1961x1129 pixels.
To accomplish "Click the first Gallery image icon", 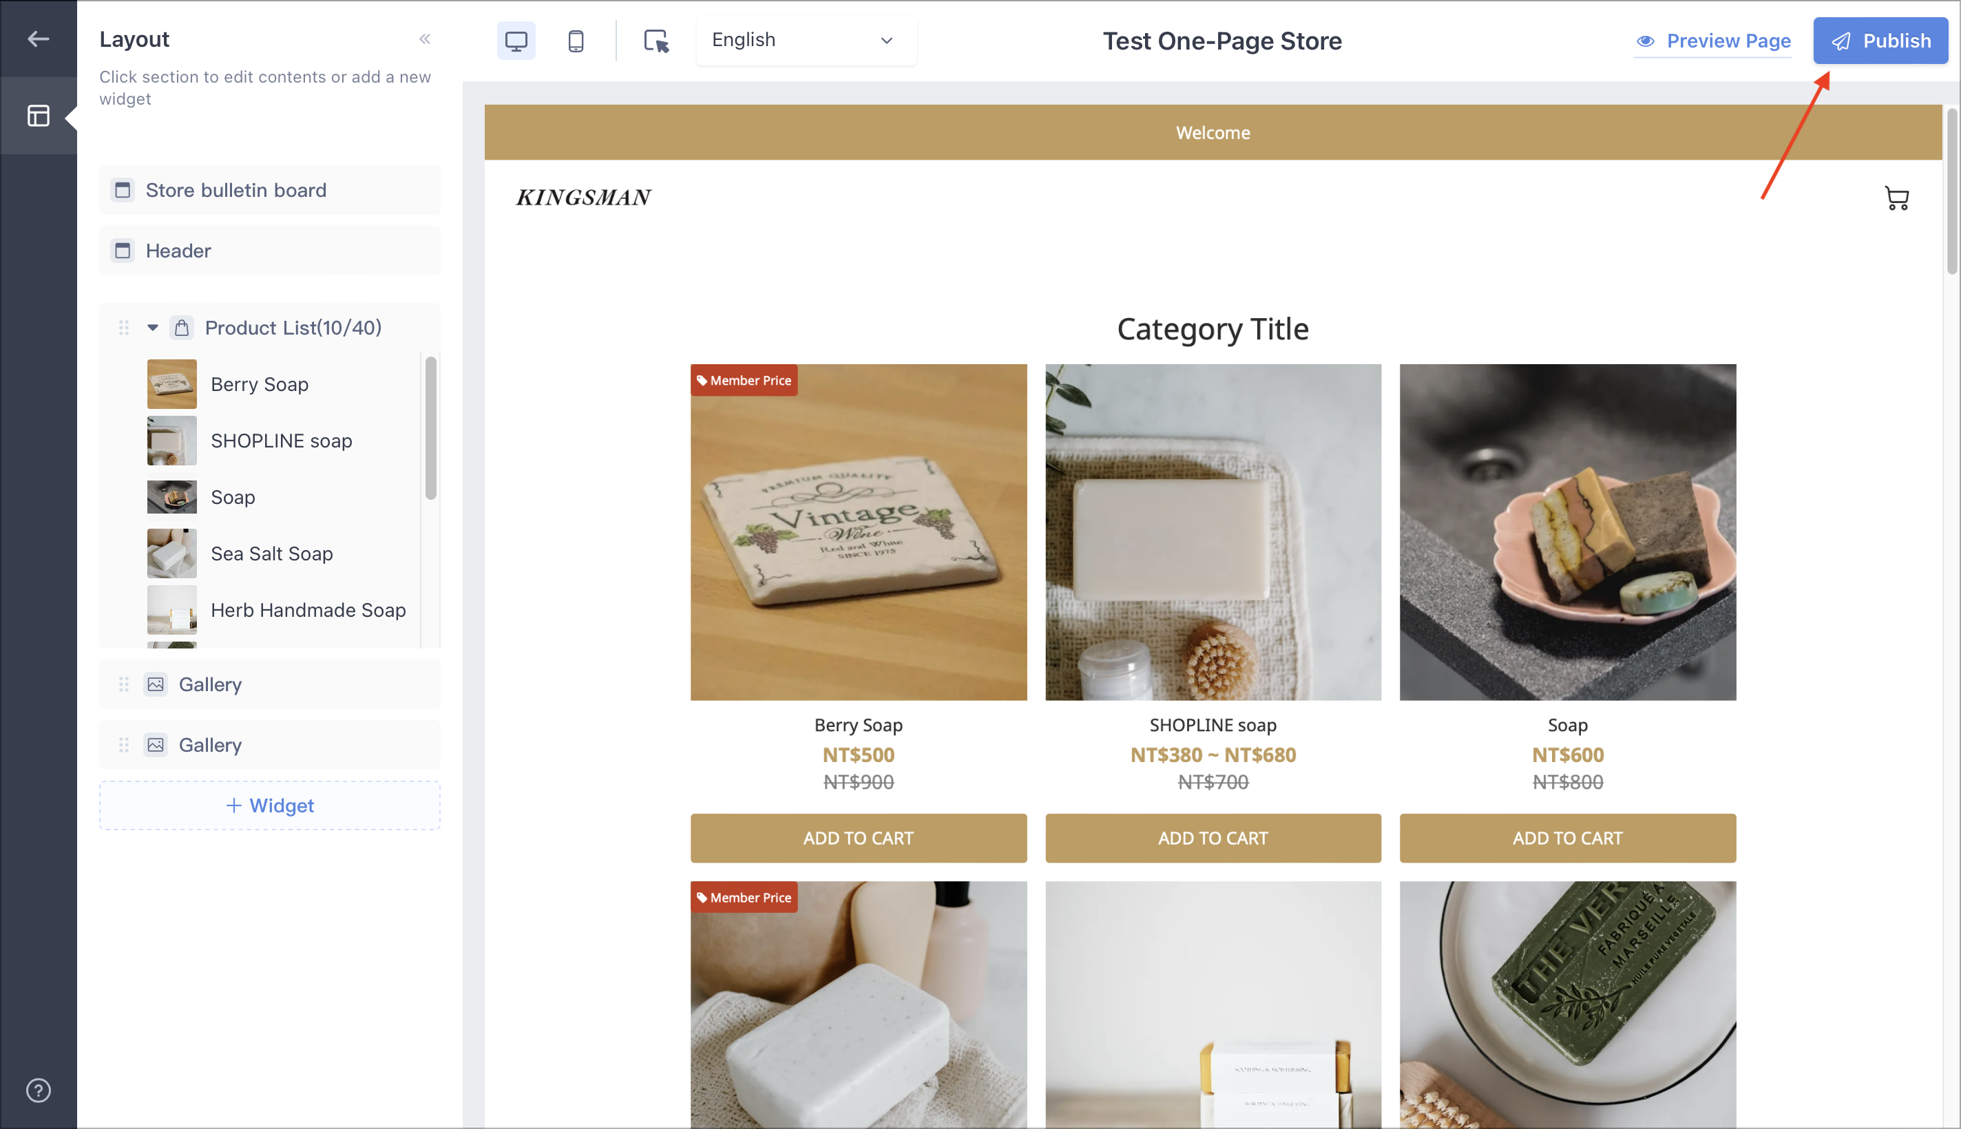I will pos(156,684).
